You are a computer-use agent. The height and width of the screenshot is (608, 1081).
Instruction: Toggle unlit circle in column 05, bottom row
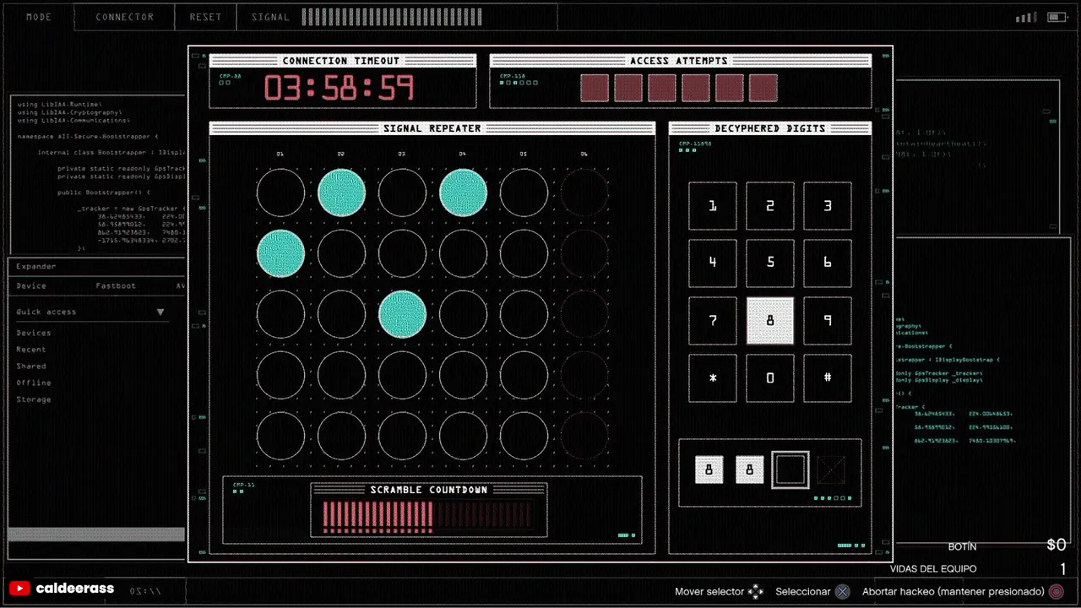pos(524,436)
